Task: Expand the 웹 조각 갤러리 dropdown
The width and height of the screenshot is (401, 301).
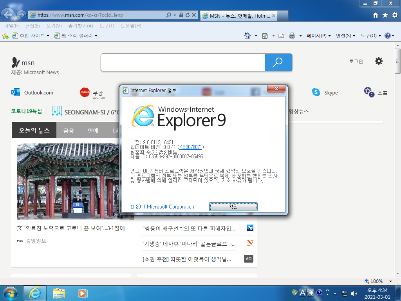Action: (x=96, y=36)
